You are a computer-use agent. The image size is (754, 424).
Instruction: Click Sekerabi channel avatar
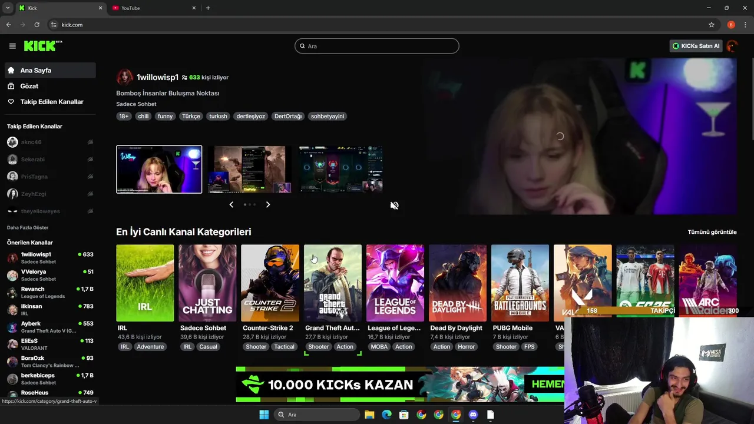pyautogui.click(x=12, y=159)
